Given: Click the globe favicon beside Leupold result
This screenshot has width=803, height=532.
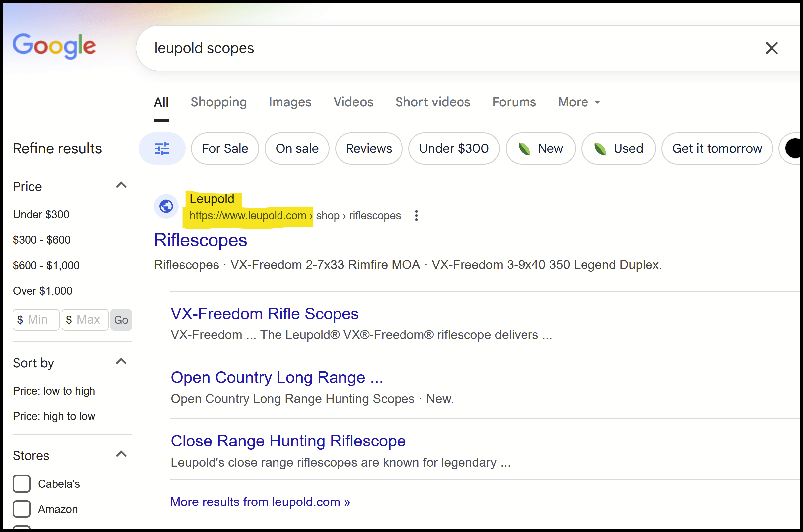Looking at the screenshot, I should [166, 206].
